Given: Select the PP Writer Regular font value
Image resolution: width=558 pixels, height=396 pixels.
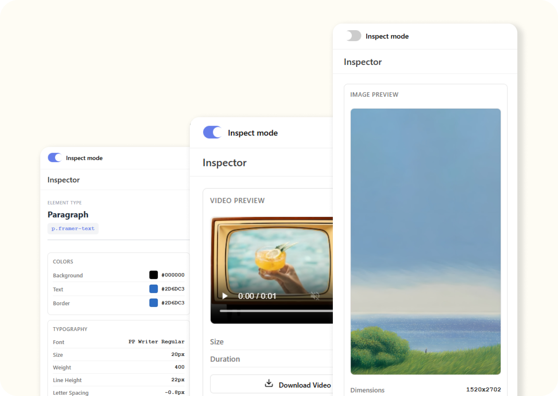Looking at the screenshot, I should [157, 342].
